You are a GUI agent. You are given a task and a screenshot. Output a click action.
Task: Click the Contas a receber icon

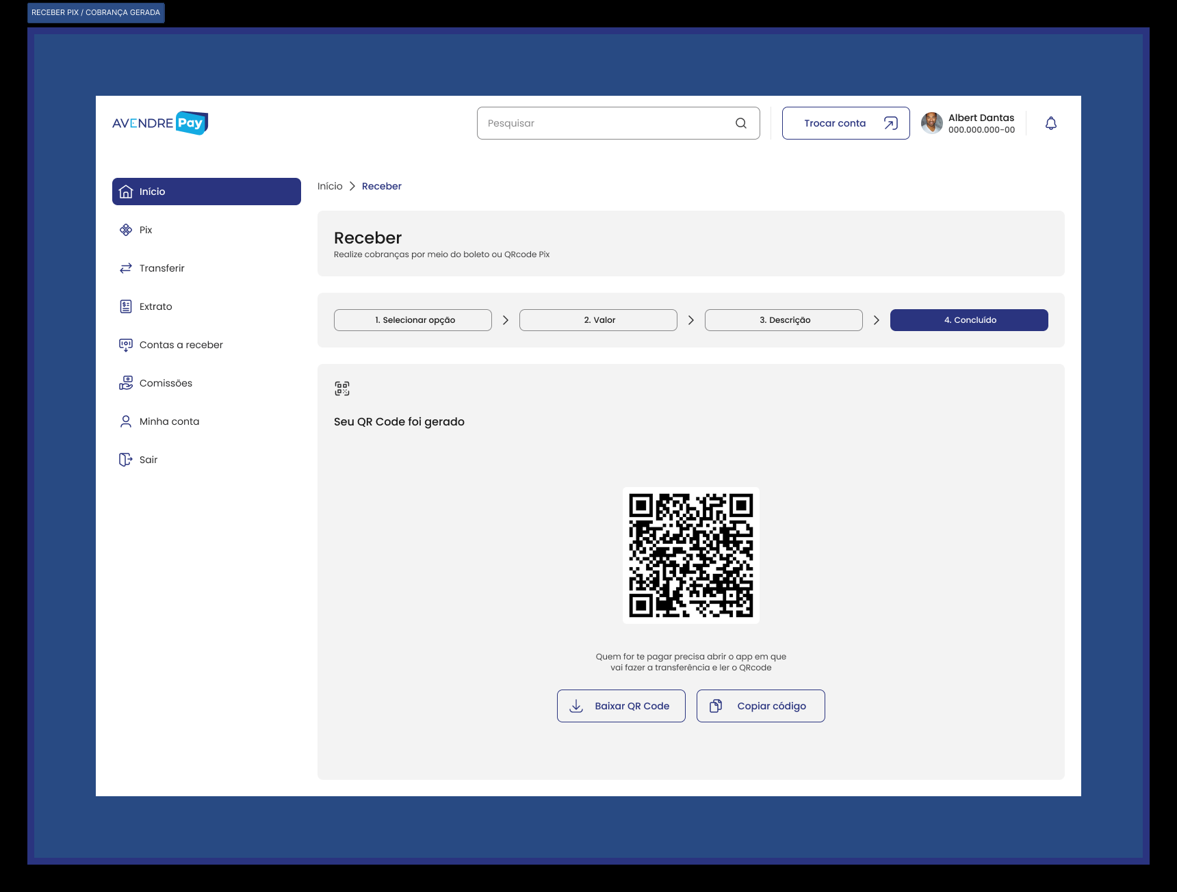click(126, 345)
